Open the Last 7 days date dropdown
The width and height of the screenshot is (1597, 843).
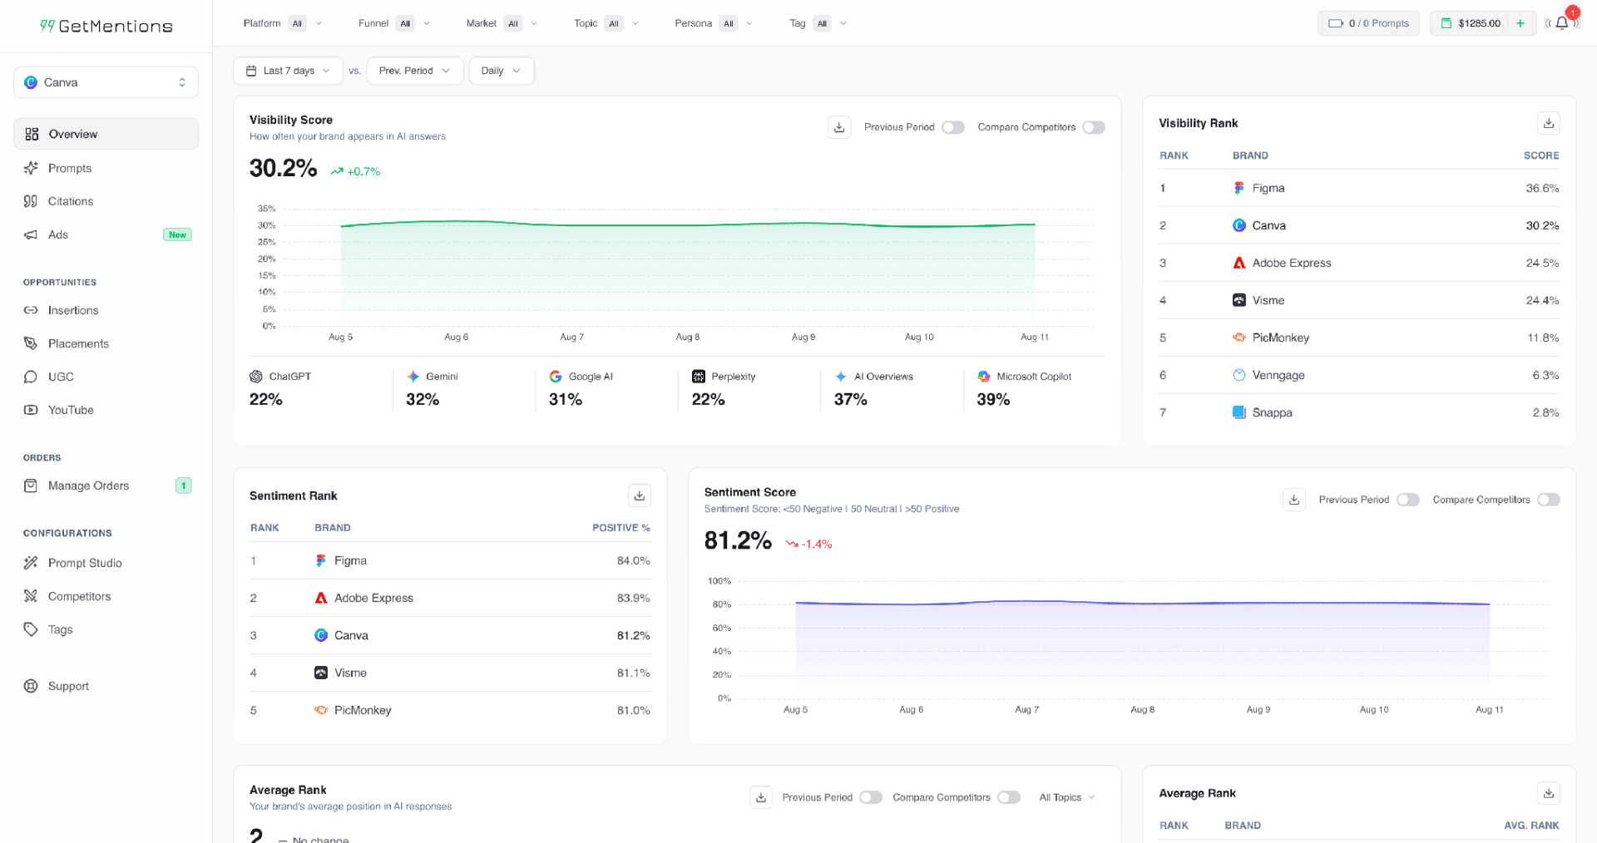(x=289, y=71)
